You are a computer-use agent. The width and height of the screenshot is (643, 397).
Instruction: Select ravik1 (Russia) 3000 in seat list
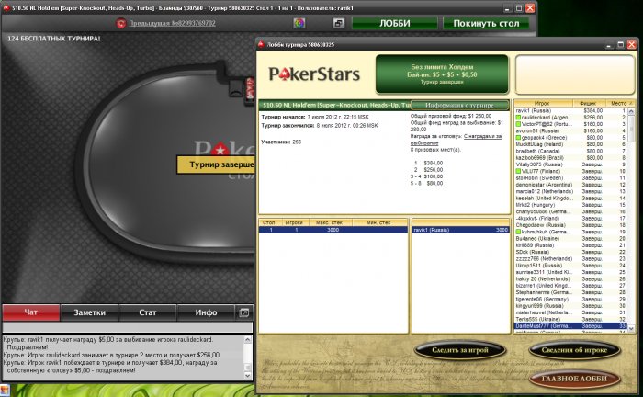pos(460,230)
